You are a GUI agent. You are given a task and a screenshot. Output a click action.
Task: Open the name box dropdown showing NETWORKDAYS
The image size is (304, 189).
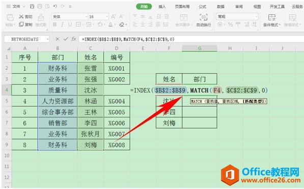point(47,39)
